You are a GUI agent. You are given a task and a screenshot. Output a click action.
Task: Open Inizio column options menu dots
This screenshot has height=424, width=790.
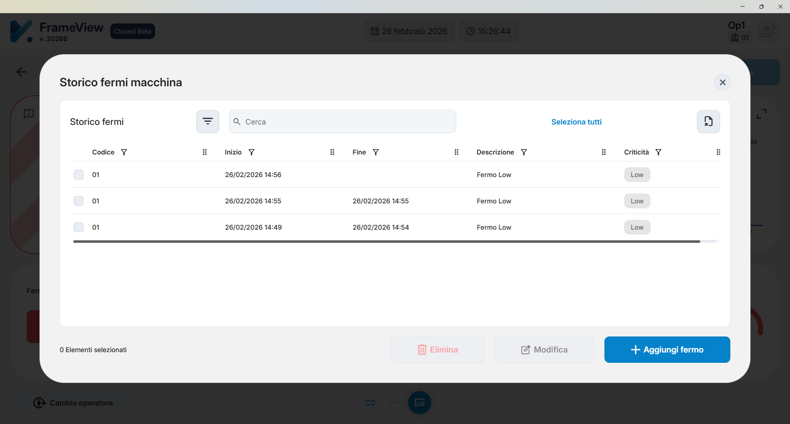[332, 152]
